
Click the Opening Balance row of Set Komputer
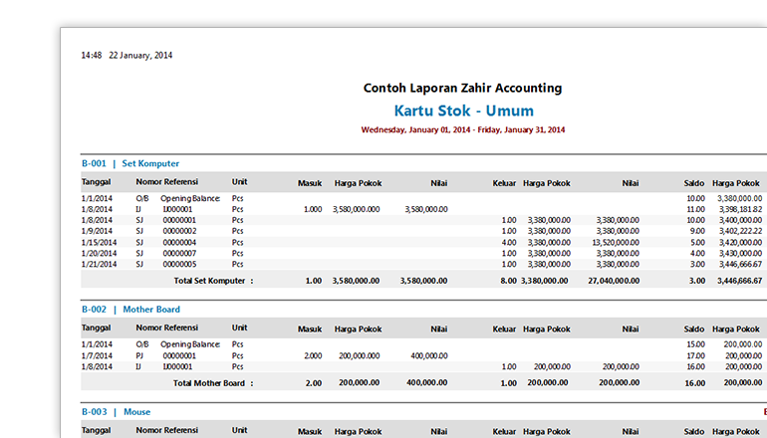pyautogui.click(x=423, y=198)
